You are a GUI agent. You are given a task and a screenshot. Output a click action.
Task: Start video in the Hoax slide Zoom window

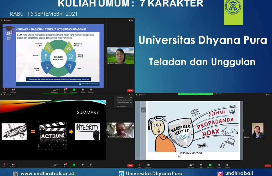(148, 166)
